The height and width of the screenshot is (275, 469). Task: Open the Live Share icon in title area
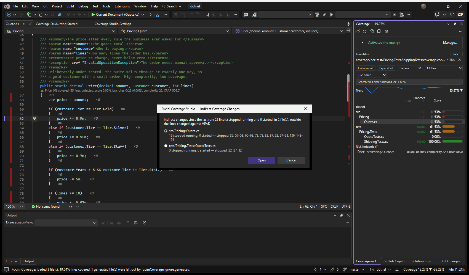(452, 15)
